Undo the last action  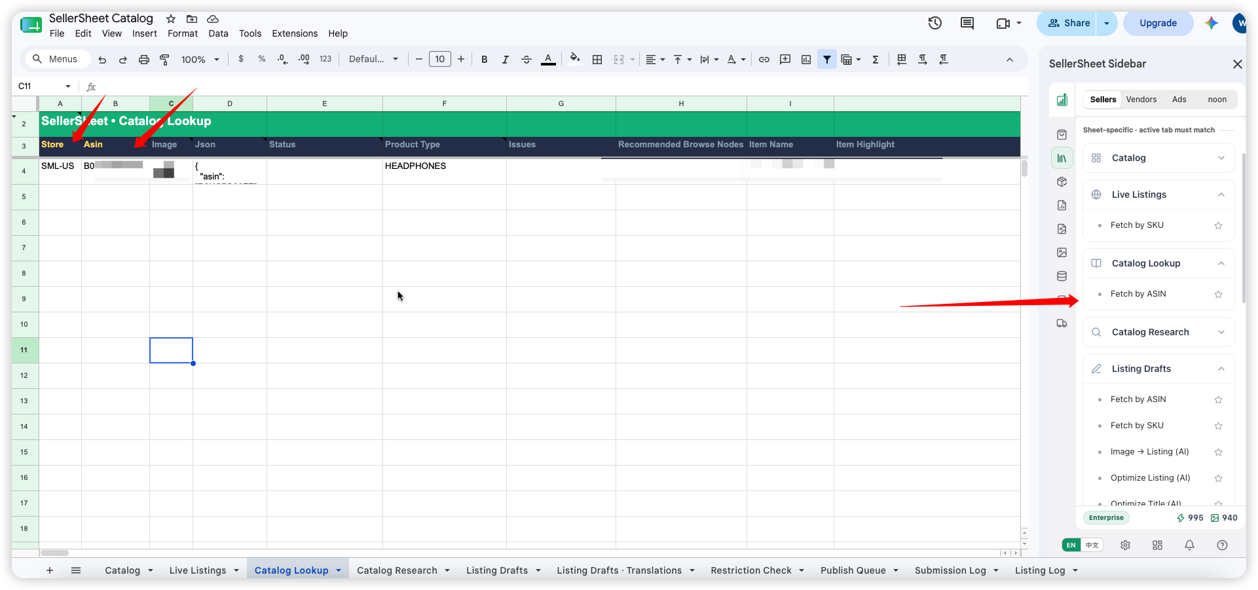102,60
